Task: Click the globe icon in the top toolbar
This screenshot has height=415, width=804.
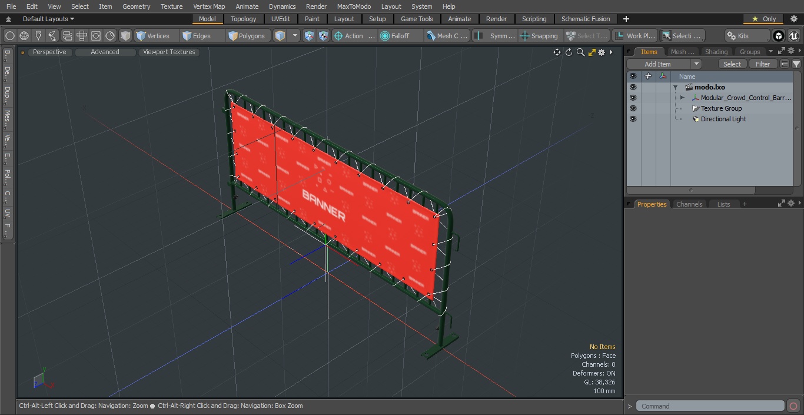Action: [24, 36]
